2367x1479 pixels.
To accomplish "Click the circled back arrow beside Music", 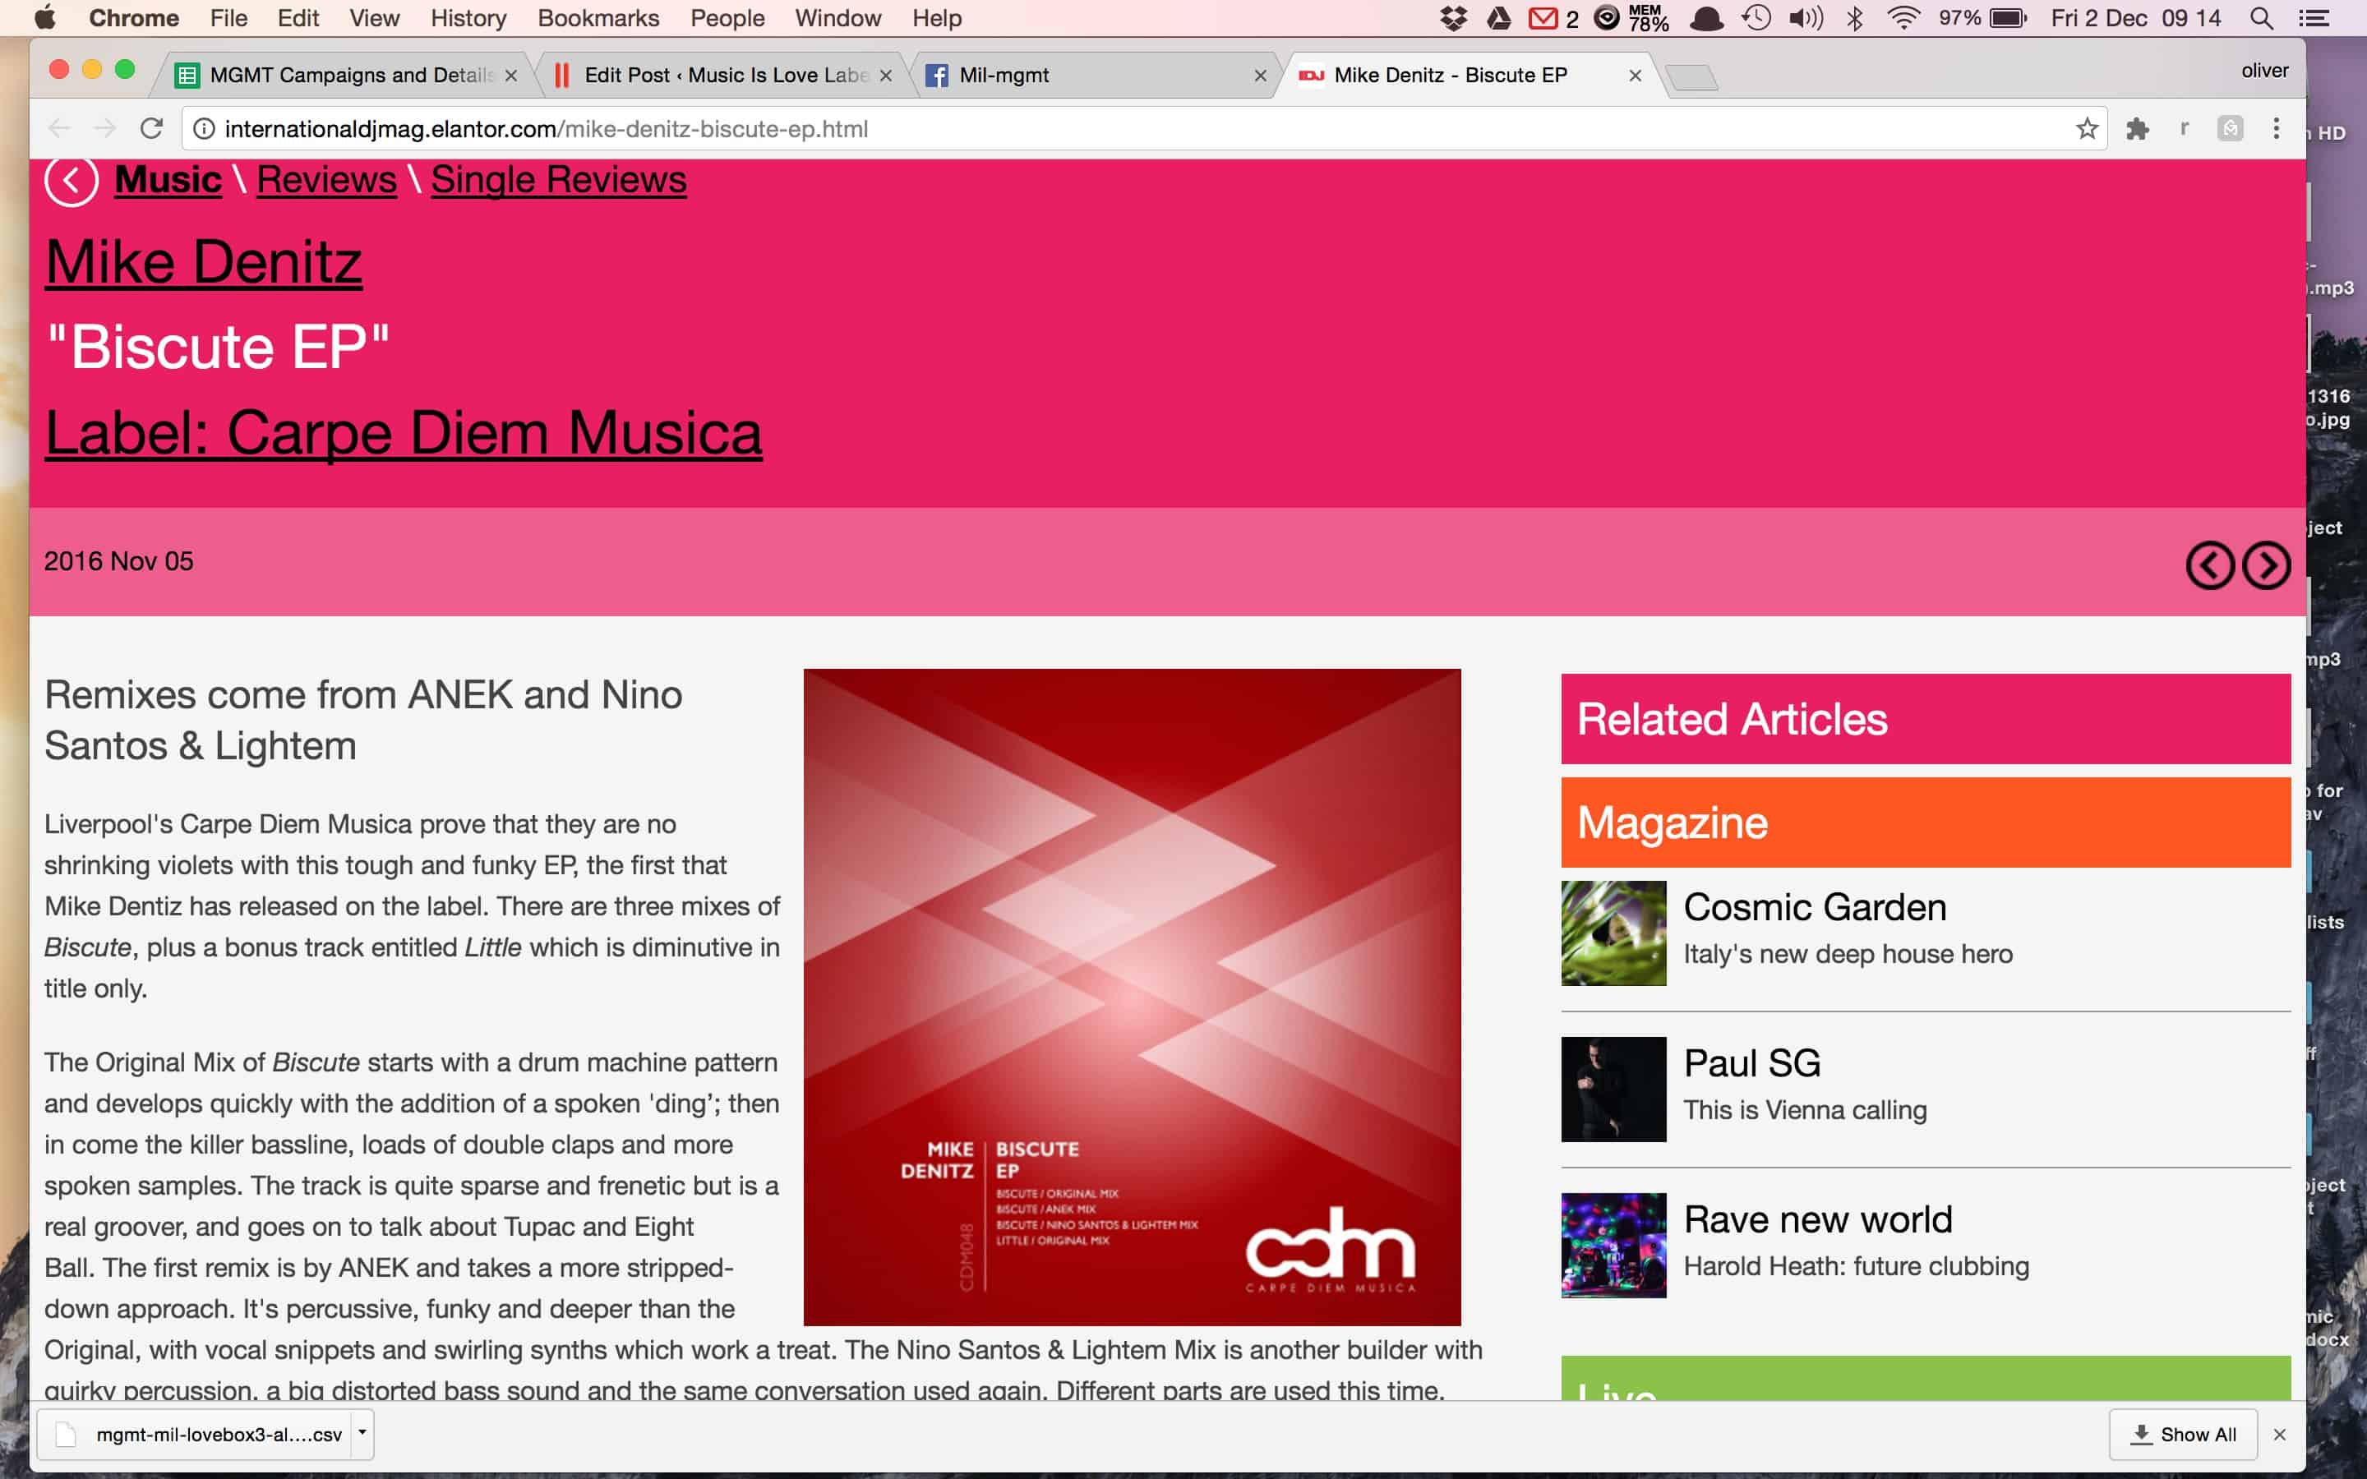I will coord(72,180).
